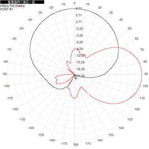Click the -9.29 radial gain label
Viewport: 149px width, 149px height.
point(80,49)
